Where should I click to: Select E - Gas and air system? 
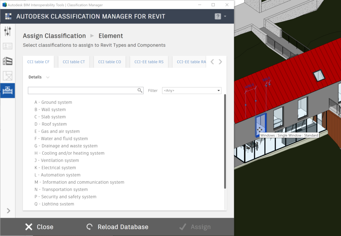coord(57,131)
